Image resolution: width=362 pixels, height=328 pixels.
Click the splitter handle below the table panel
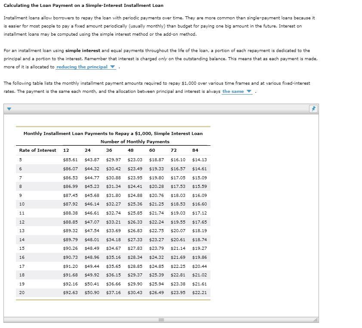tap(161, 320)
